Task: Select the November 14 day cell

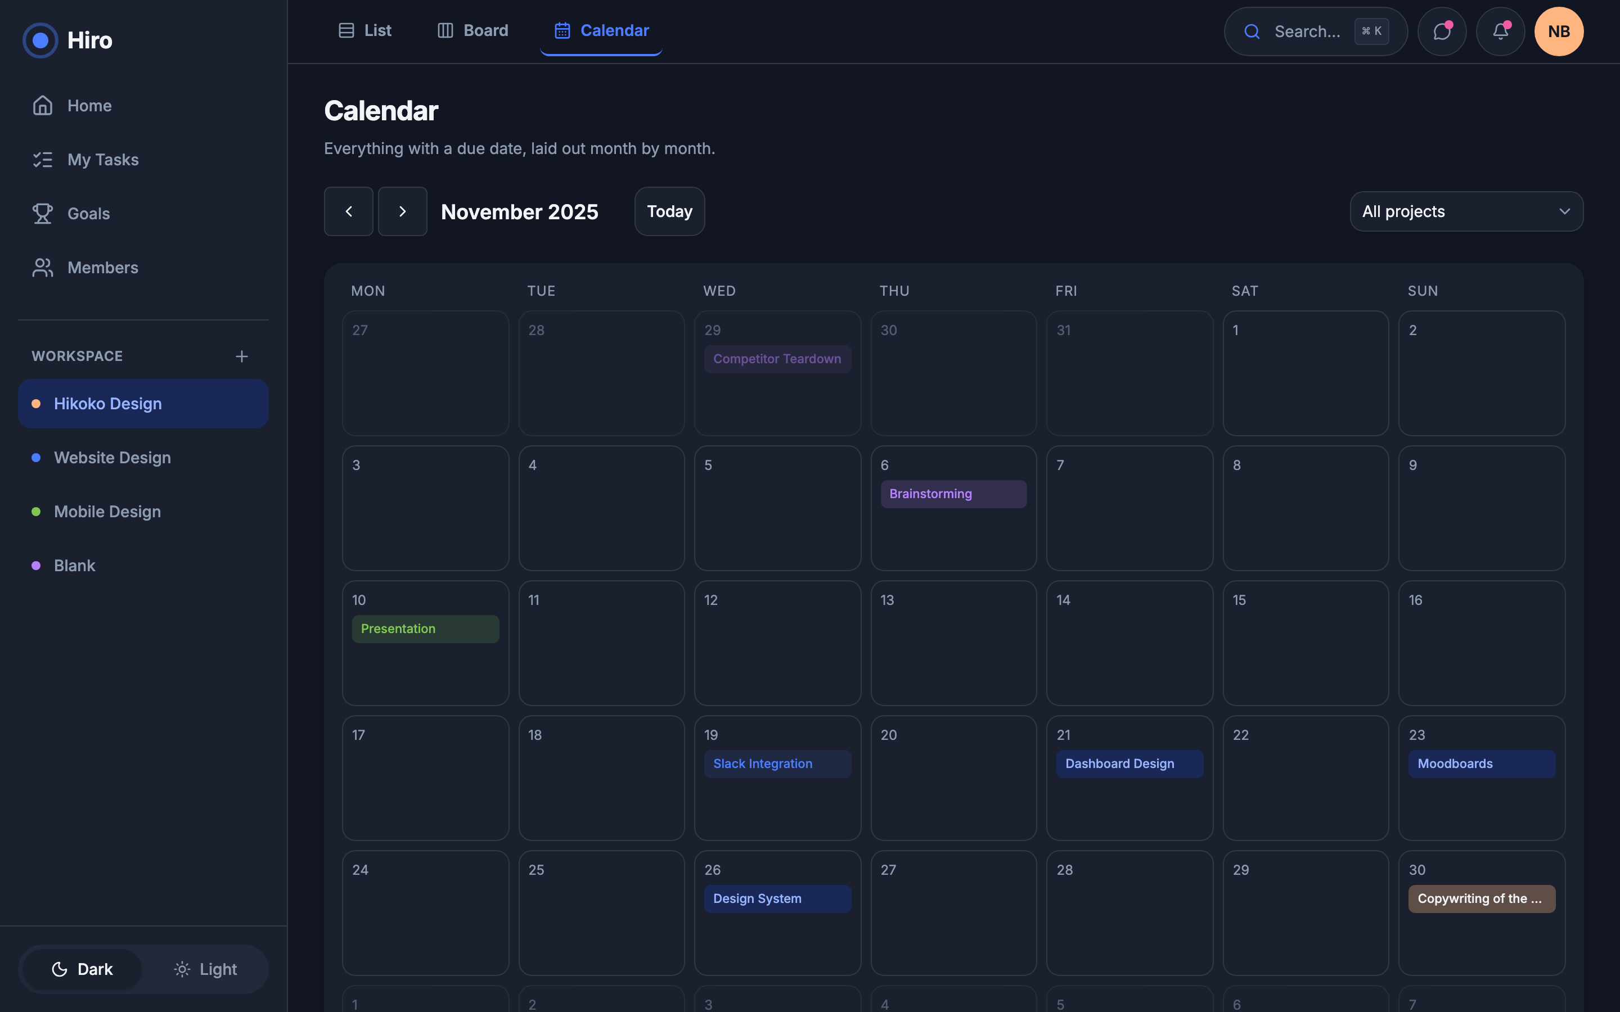Action: pos(1129,643)
